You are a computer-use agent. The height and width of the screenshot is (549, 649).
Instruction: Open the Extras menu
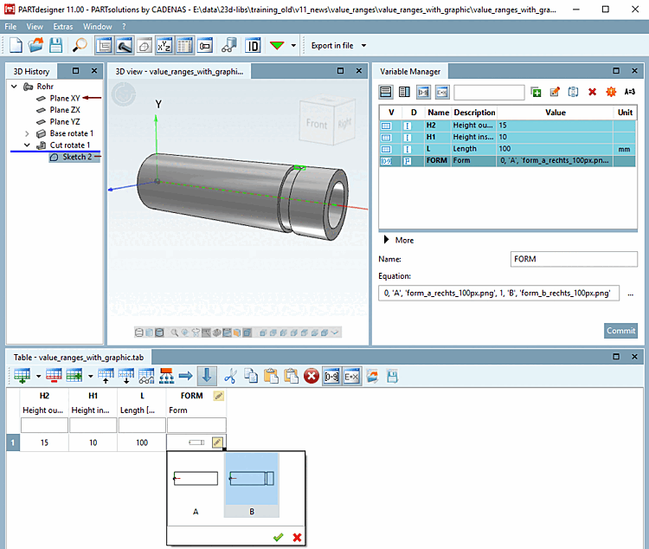(x=62, y=27)
